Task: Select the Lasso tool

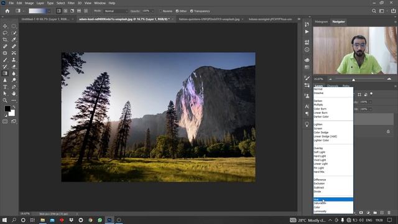Action: 5,33
